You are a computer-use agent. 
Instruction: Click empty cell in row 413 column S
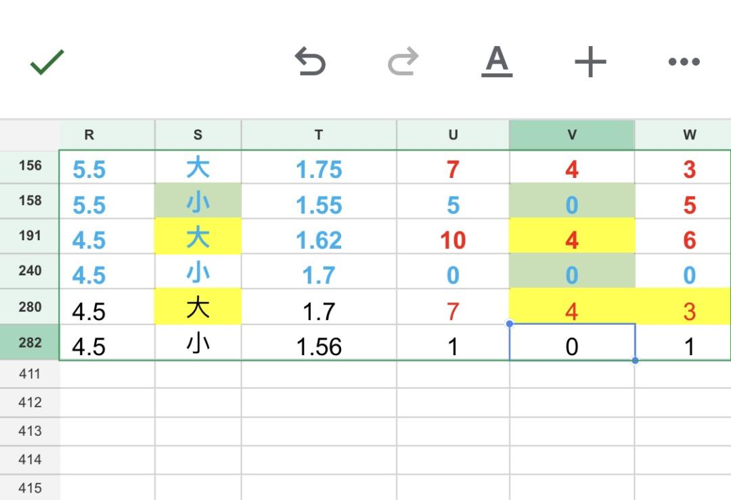[x=198, y=431]
